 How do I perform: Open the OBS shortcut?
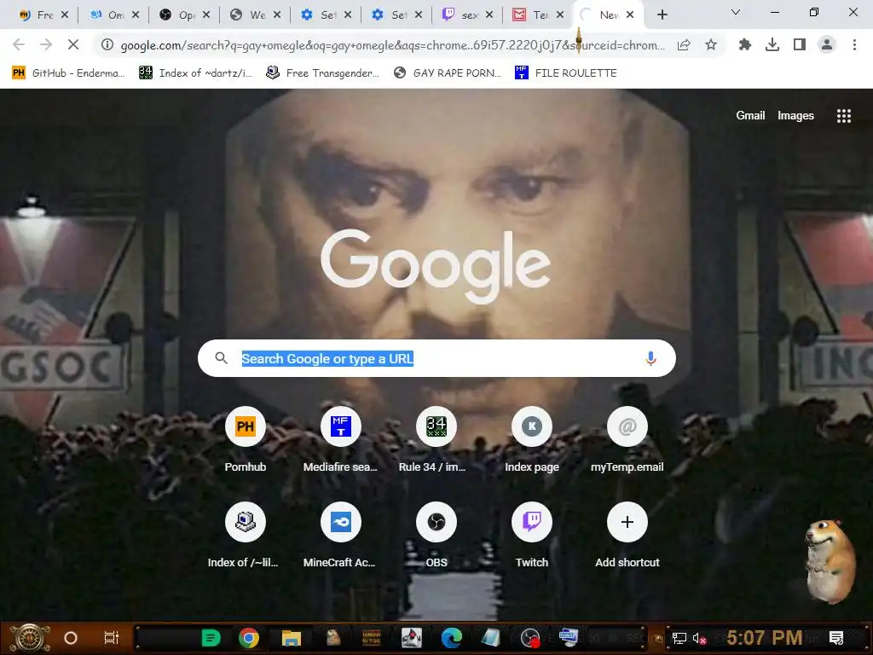pos(436,536)
